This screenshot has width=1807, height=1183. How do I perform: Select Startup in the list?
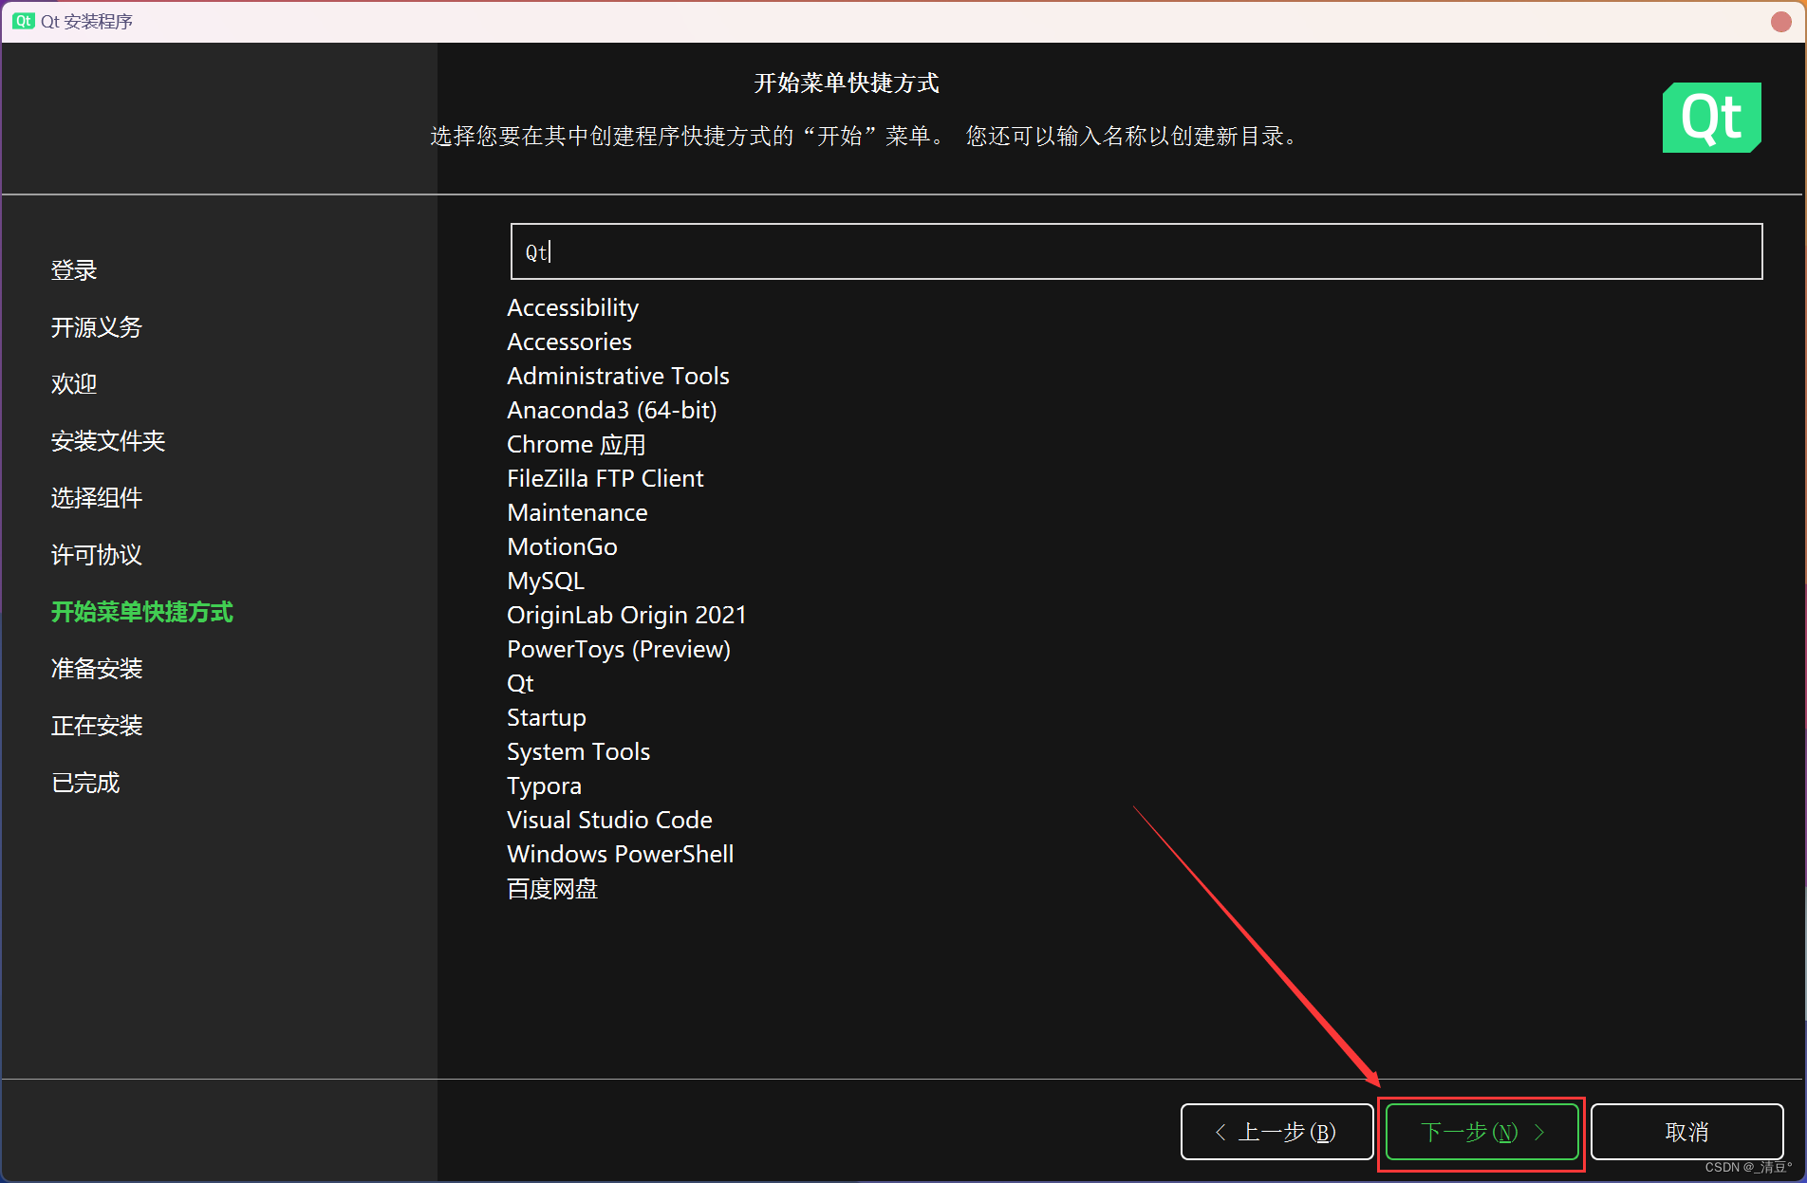547,717
